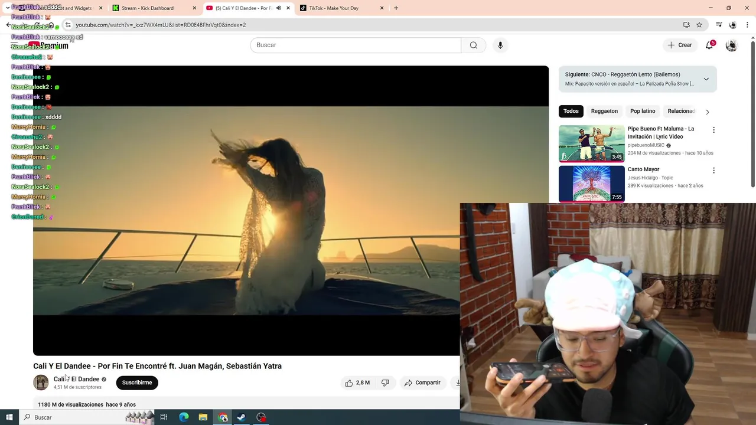Close the Cali Y El Dandee tab
The width and height of the screenshot is (756, 425).
pos(288,8)
